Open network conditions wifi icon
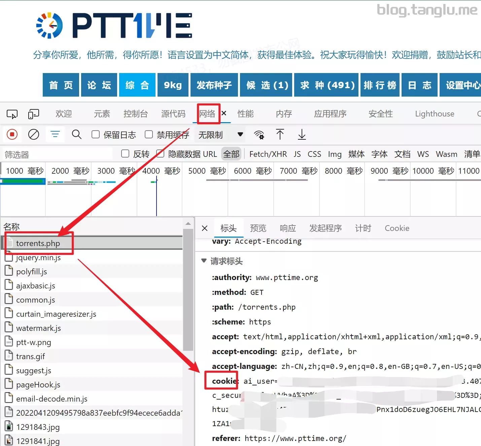The image size is (481, 446). point(259,135)
